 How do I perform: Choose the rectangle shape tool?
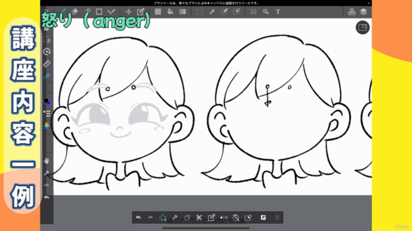(99, 12)
